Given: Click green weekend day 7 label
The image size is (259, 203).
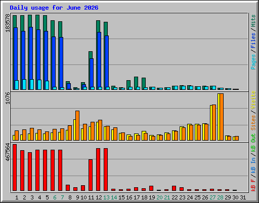Looking at the screenshot, I should [x=62, y=197].
